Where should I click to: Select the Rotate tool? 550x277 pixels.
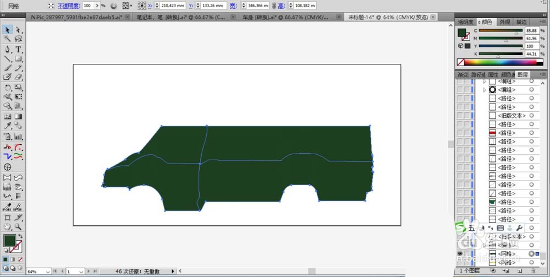click(x=7, y=88)
